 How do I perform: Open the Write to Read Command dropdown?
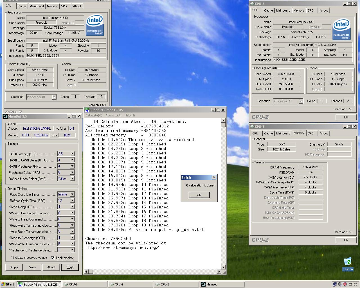(x=72, y=219)
